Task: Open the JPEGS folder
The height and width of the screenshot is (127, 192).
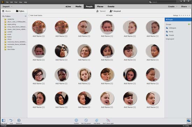Action: pyautogui.click(x=9, y=39)
